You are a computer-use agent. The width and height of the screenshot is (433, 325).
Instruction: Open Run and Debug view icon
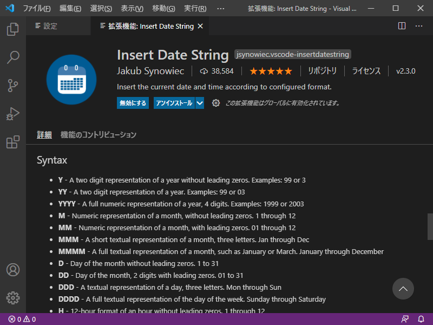[x=12, y=114]
